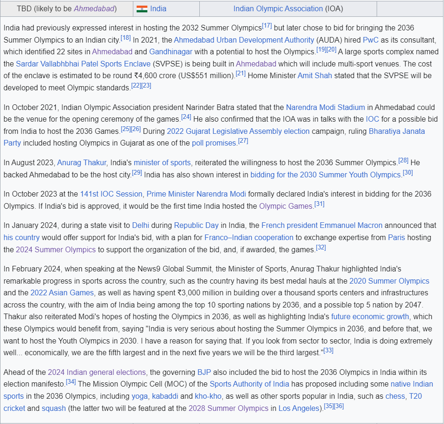Screen dimensions: 444x424
Task: Open the Paris link
Action: pos(396,237)
